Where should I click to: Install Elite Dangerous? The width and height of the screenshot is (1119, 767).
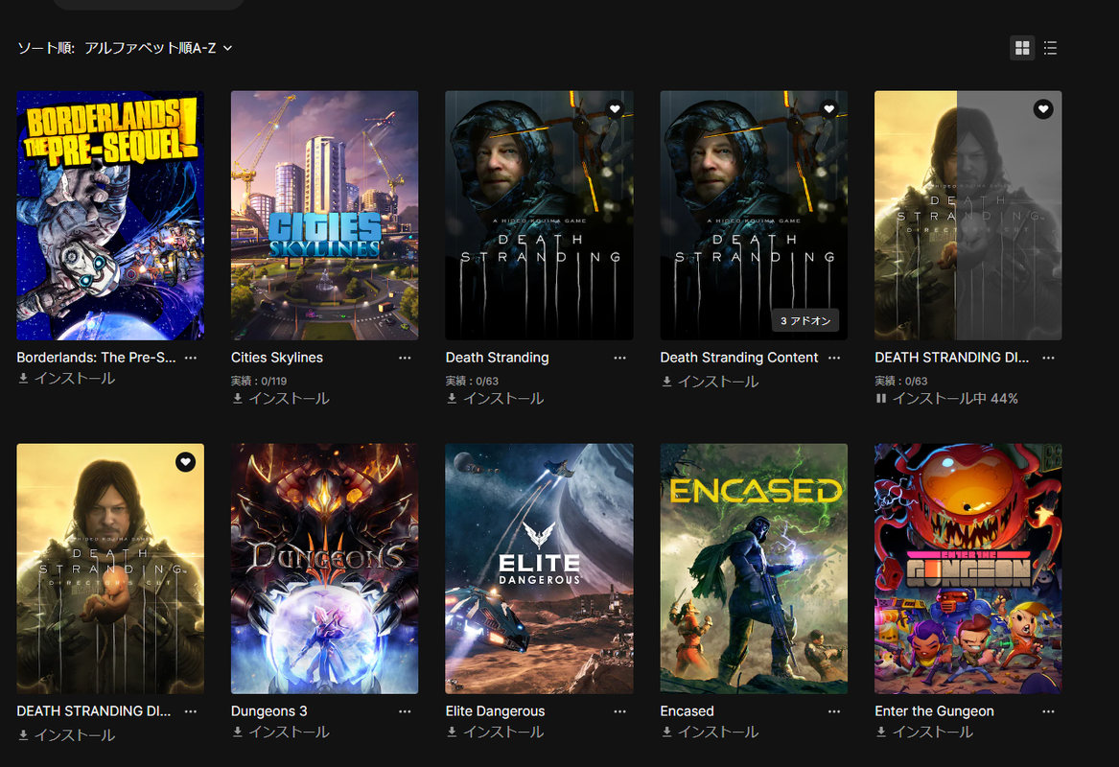pos(496,732)
